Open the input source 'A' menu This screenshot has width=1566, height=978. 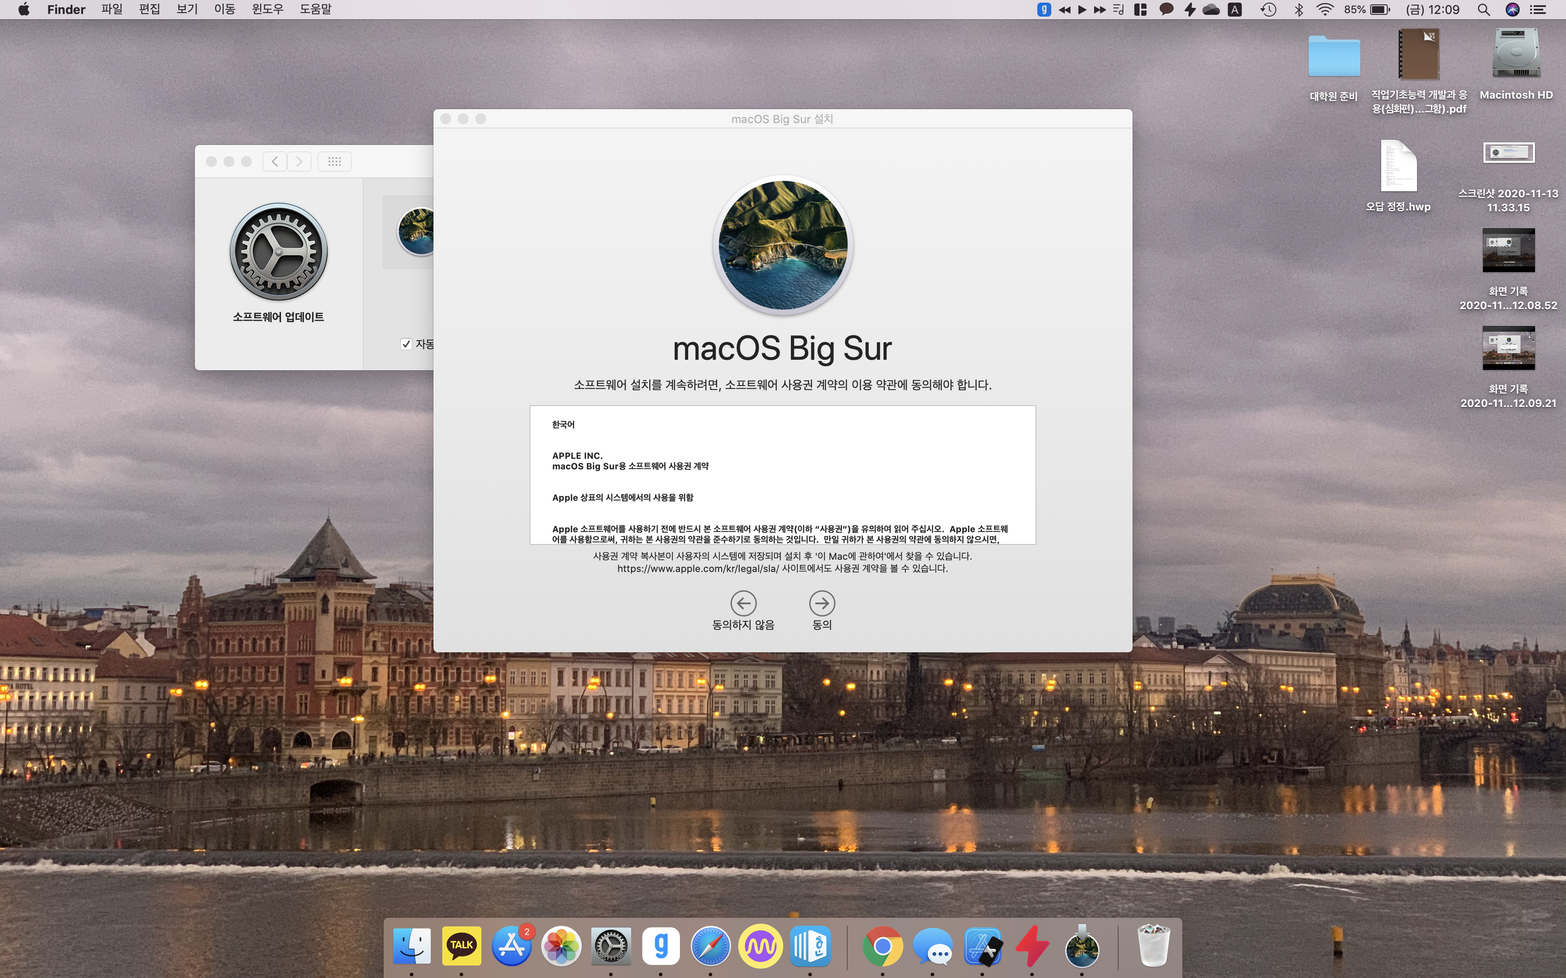pos(1235,9)
